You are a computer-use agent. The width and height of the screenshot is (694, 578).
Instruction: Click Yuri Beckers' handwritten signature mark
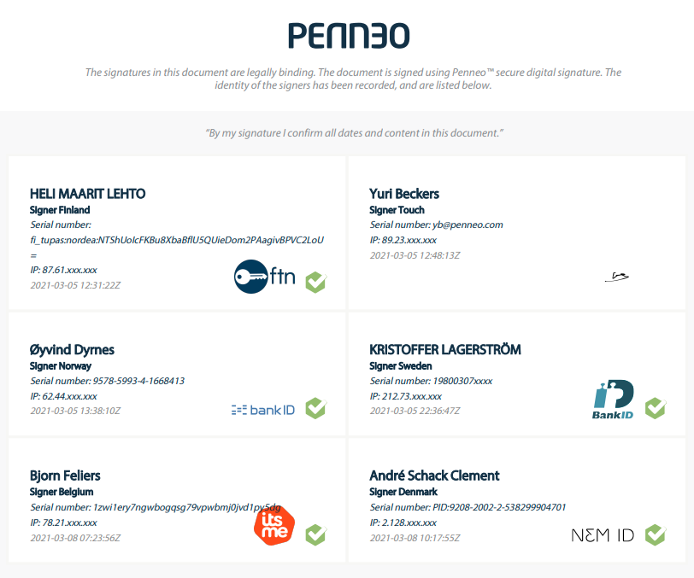click(616, 277)
